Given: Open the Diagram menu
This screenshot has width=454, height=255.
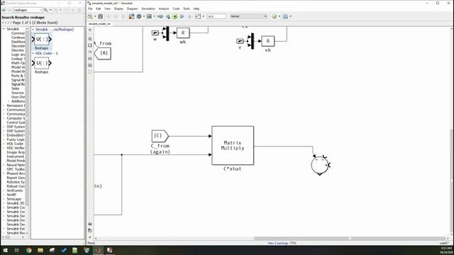Looking at the screenshot, I should (x=133, y=8).
